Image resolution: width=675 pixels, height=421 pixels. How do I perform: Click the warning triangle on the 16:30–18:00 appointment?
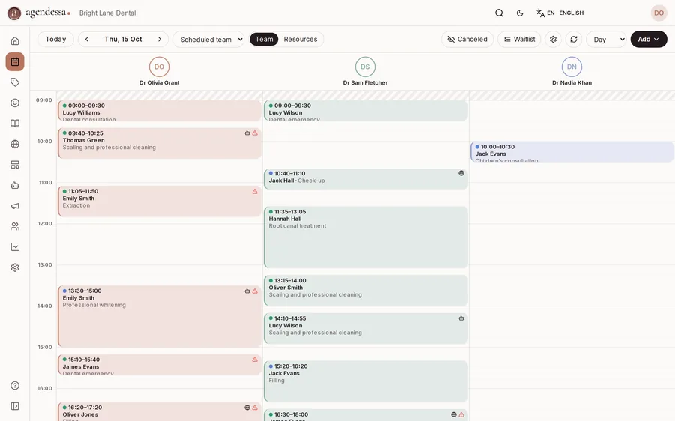click(461, 414)
